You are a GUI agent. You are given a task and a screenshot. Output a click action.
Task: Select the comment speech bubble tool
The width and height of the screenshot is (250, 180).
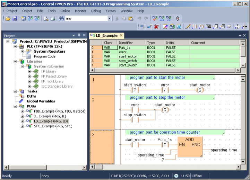click(x=229, y=26)
